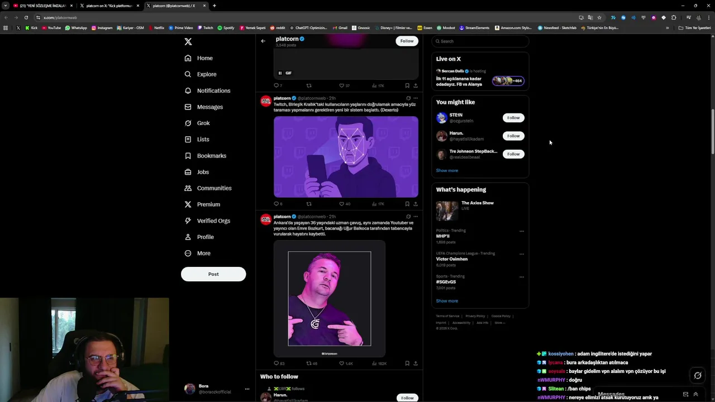
Task: Show hidden bookmarks chevron
Action: point(667,27)
